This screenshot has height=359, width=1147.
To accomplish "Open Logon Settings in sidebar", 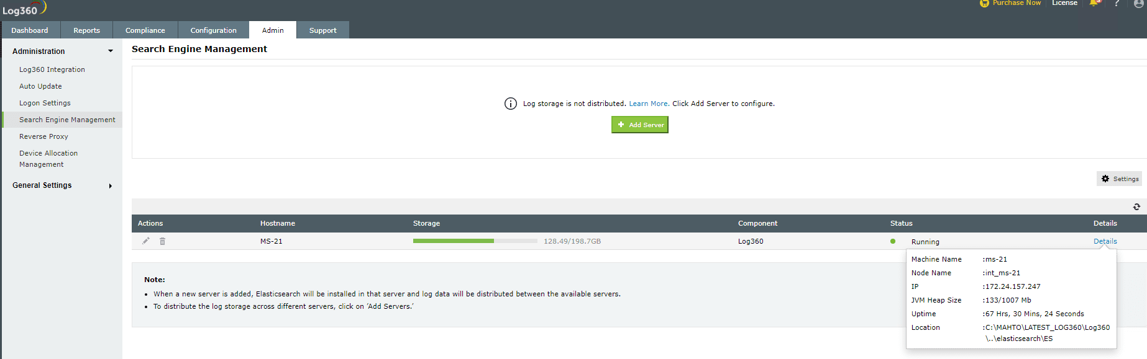I will (x=45, y=103).
